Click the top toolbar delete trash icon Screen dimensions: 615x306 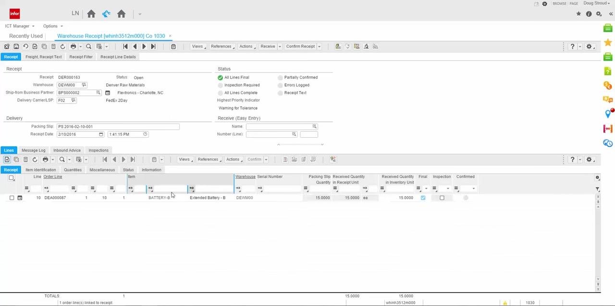(53, 47)
